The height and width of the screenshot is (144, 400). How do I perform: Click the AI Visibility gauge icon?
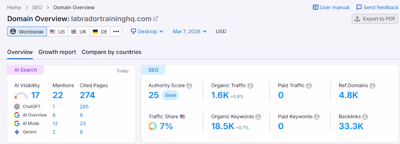click(x=21, y=96)
